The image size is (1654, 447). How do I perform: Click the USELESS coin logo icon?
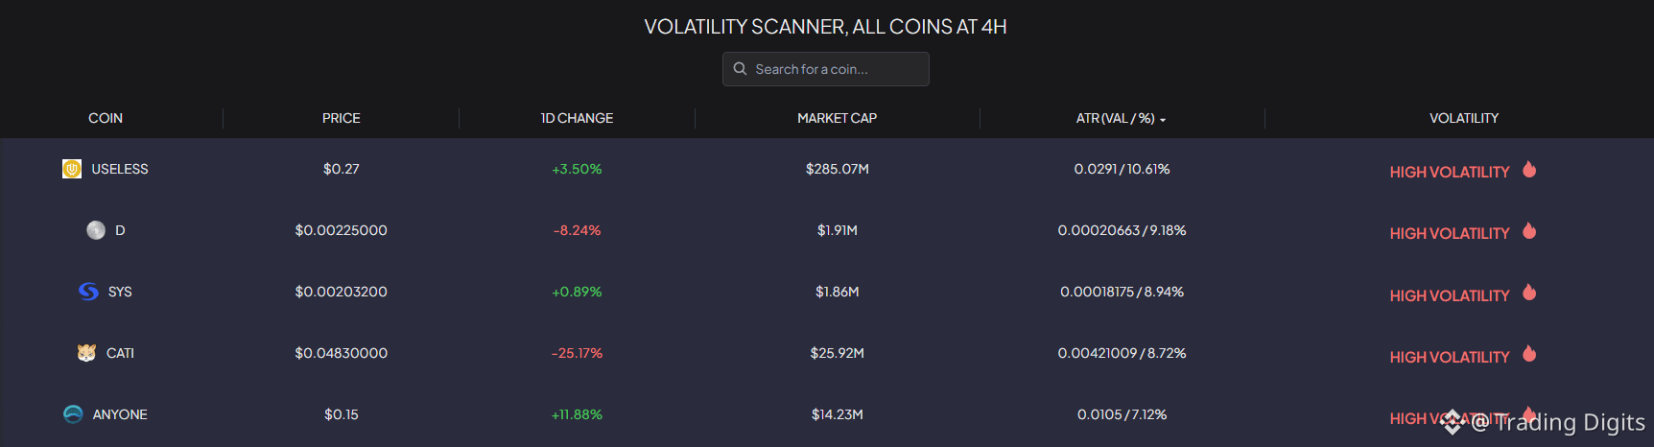pos(72,169)
